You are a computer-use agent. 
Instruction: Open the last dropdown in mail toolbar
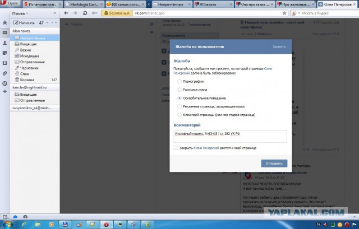pos(56,22)
